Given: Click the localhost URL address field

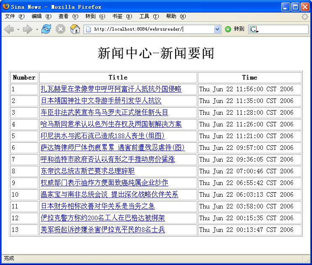Looking at the screenshot, I should tap(153, 29).
